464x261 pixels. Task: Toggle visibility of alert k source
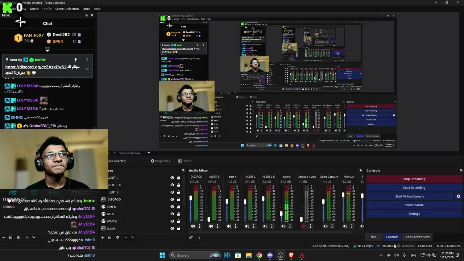172,207
